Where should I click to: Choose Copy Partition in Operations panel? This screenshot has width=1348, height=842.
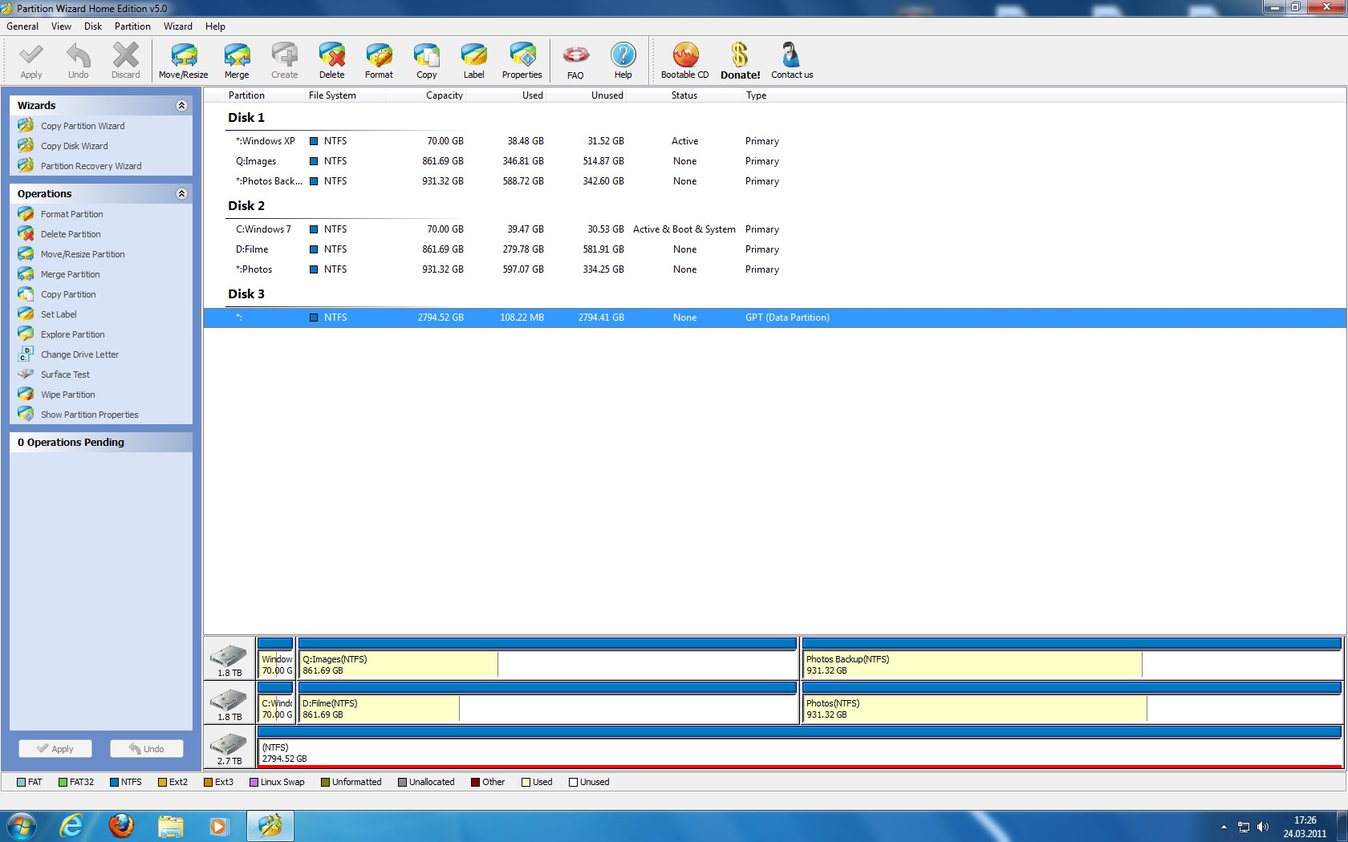(x=68, y=294)
